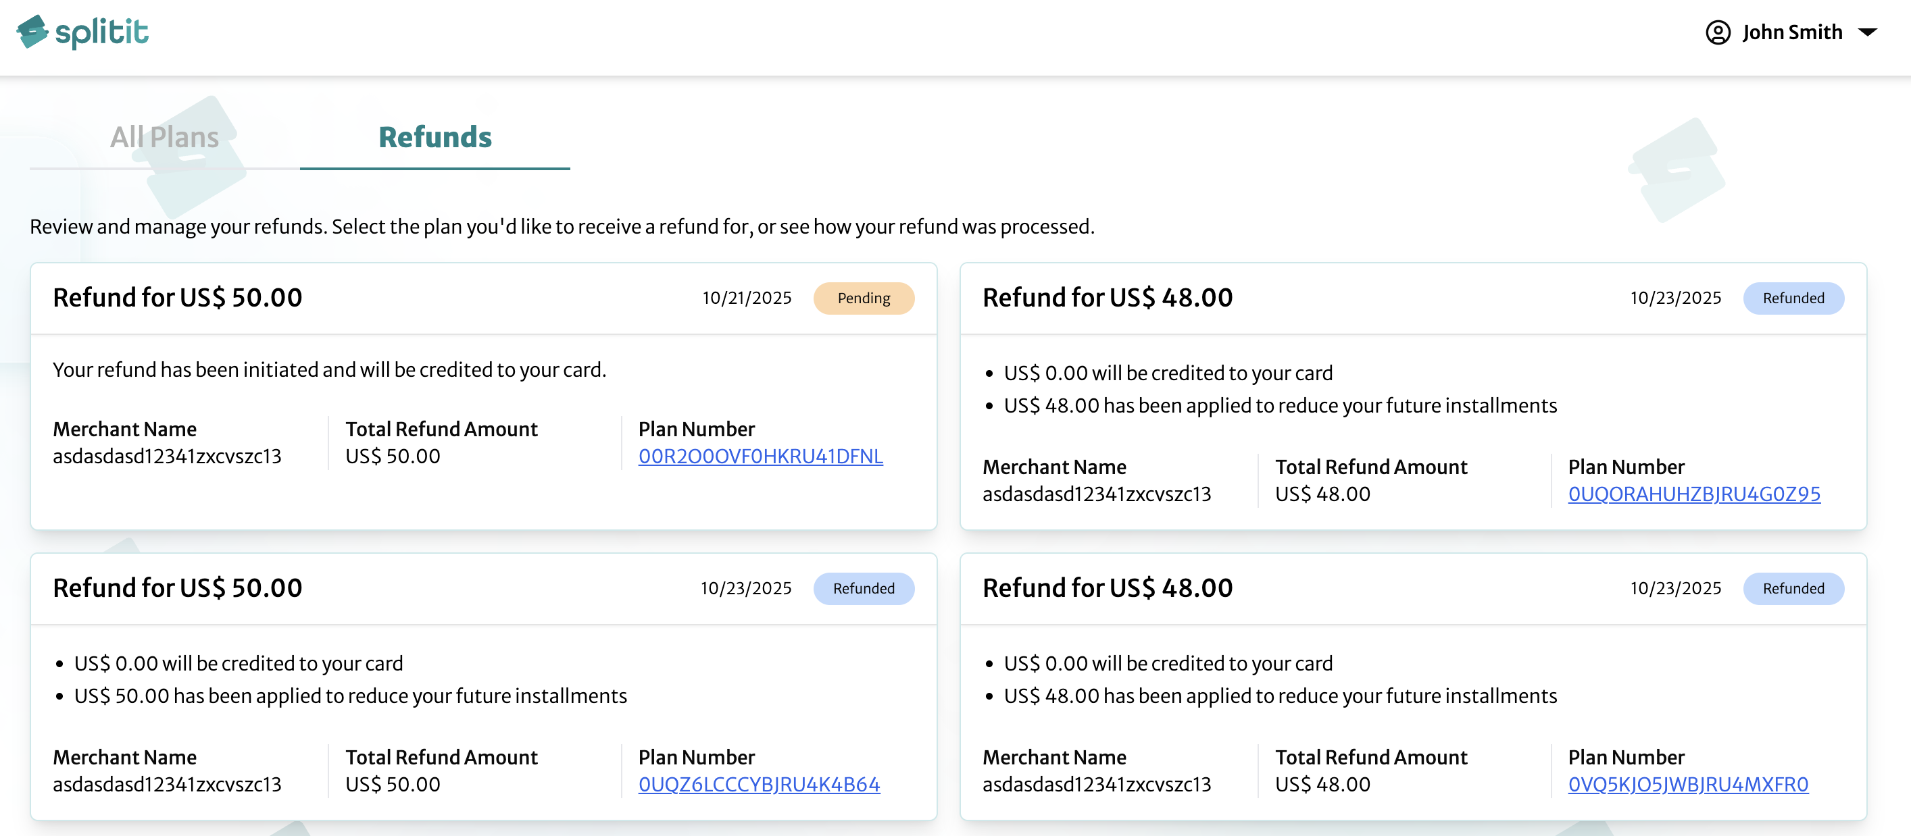Click the Refunded badge on the bottom US$ 48.00 refund
Viewport: 1911px width, 836px height.
tap(1794, 588)
